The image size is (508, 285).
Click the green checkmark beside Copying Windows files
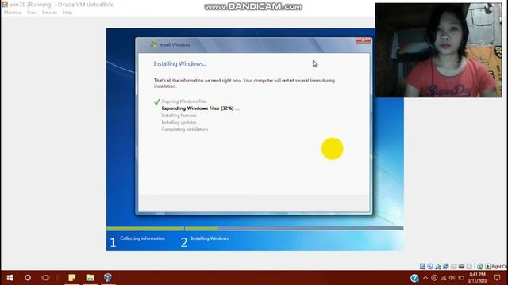tap(157, 101)
